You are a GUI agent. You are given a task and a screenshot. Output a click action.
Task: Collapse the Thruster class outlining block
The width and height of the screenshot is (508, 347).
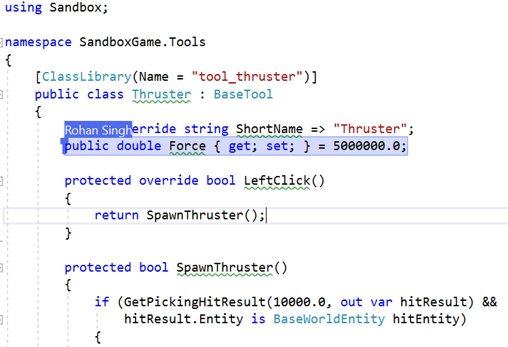1,94
